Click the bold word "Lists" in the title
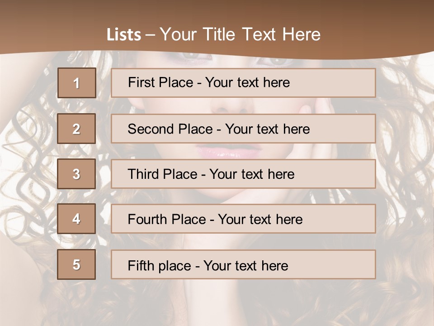Image resolution: width=434 pixels, height=326 pixels. coord(123,35)
